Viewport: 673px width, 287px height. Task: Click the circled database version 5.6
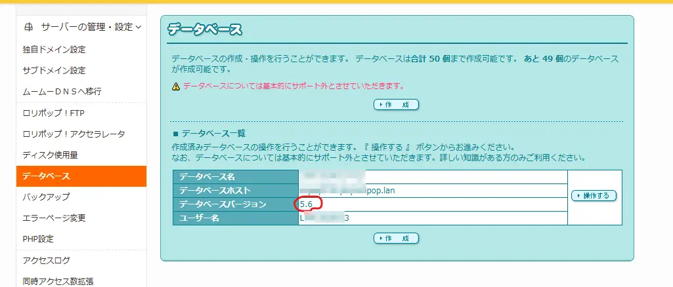tap(307, 204)
